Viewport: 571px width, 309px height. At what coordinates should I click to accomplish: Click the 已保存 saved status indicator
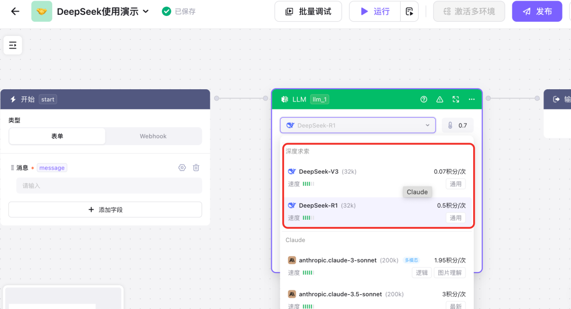click(179, 12)
